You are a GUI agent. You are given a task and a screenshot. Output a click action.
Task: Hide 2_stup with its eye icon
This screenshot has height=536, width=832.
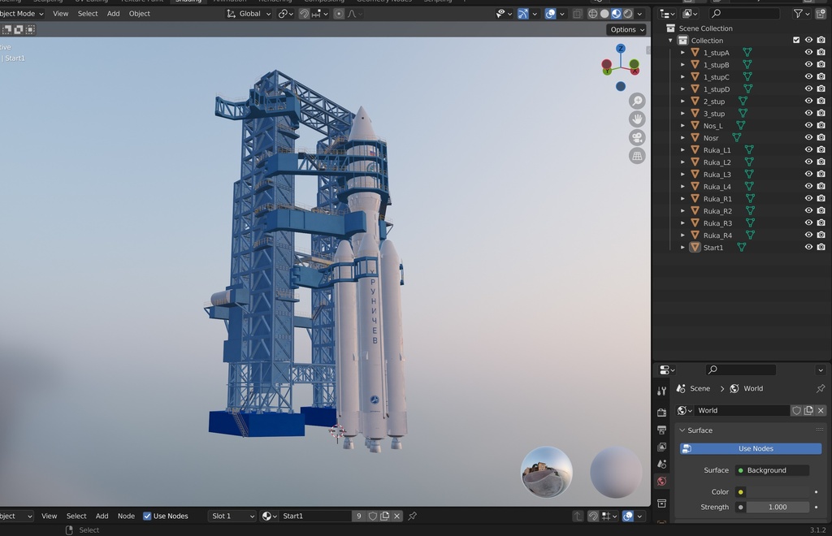pyautogui.click(x=808, y=101)
